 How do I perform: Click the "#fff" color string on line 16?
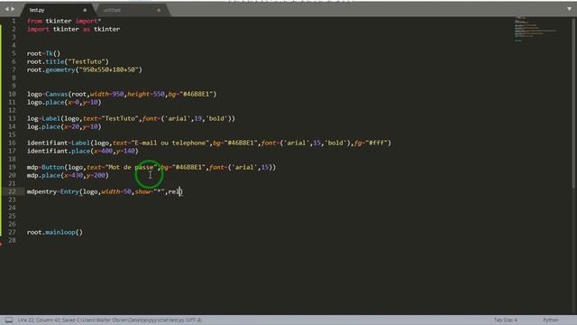pos(377,143)
